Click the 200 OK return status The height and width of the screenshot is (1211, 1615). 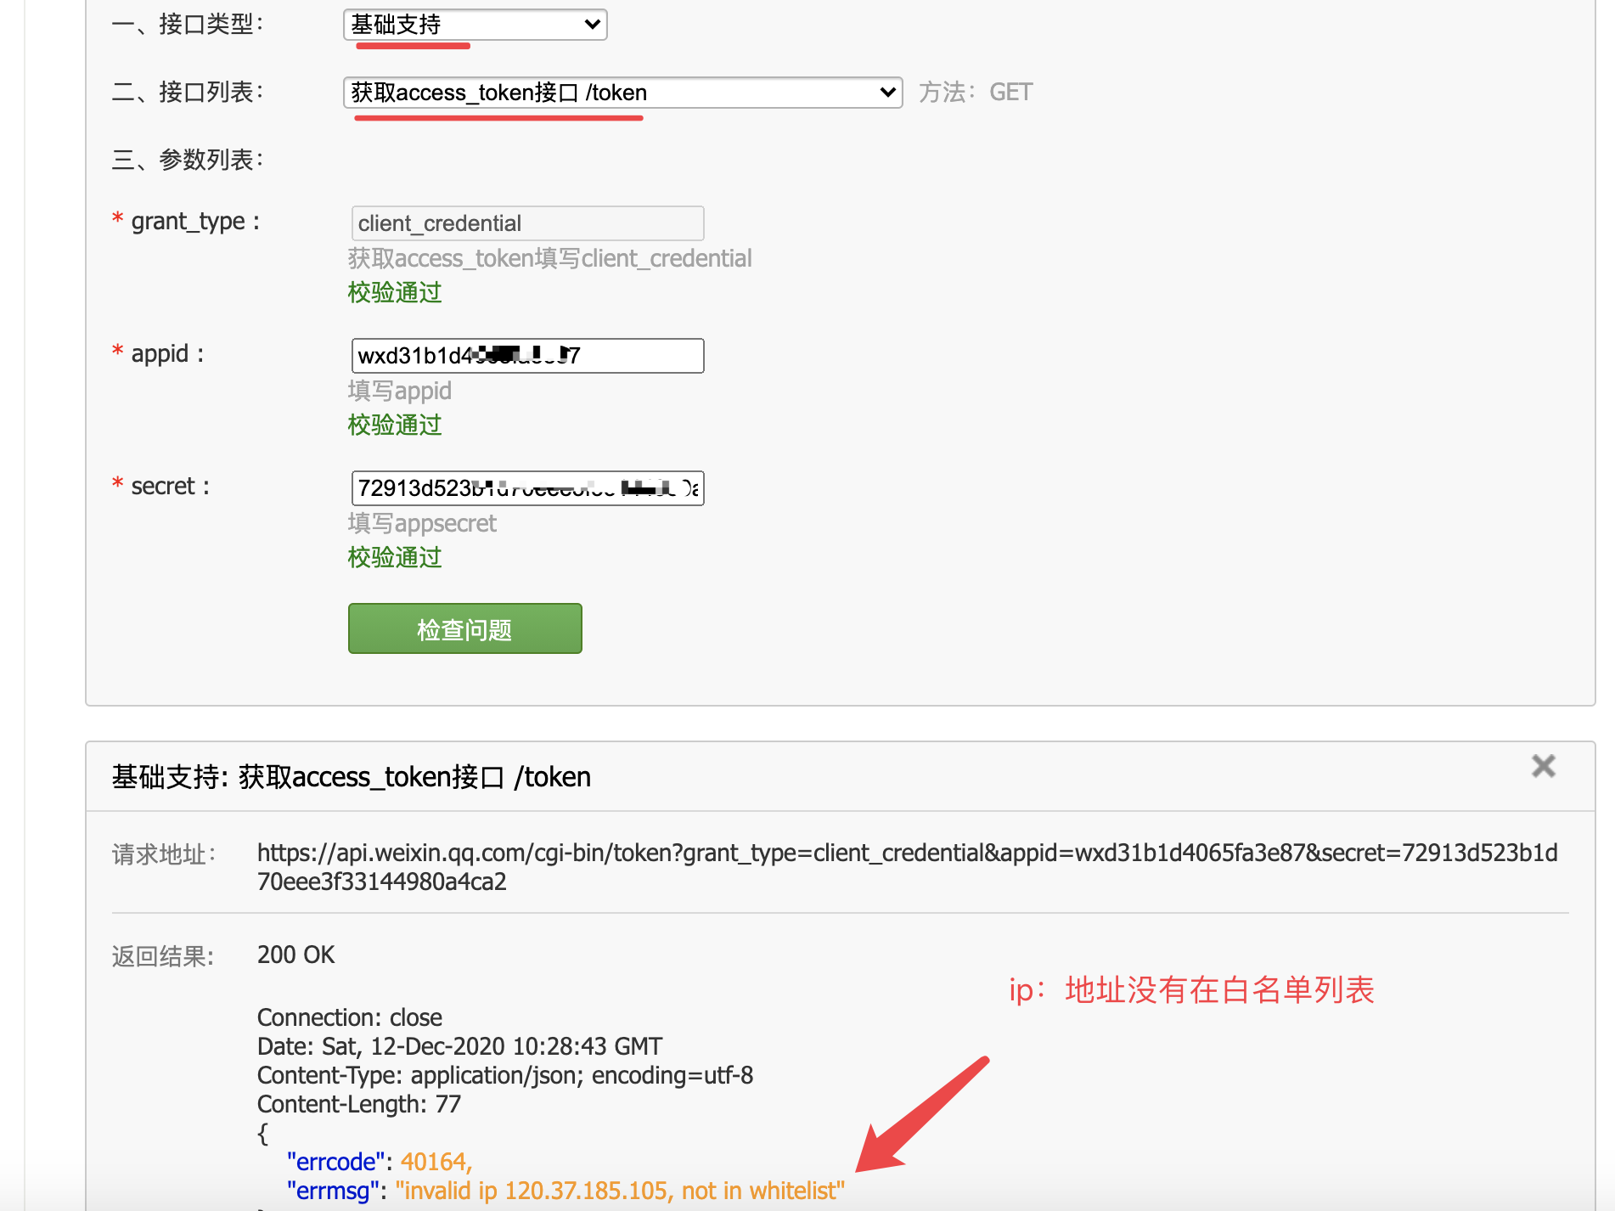[295, 955]
